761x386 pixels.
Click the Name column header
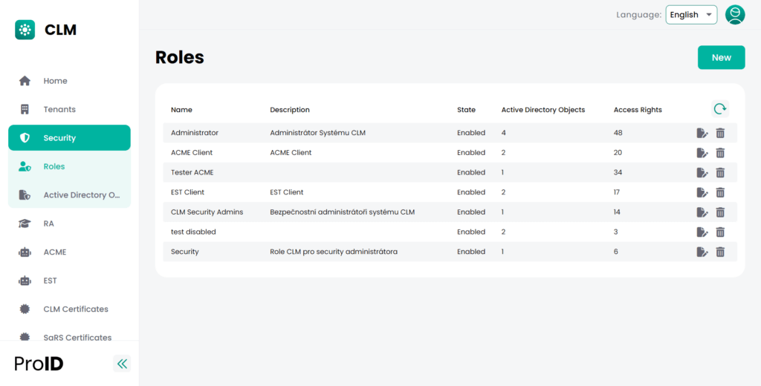pyautogui.click(x=181, y=110)
